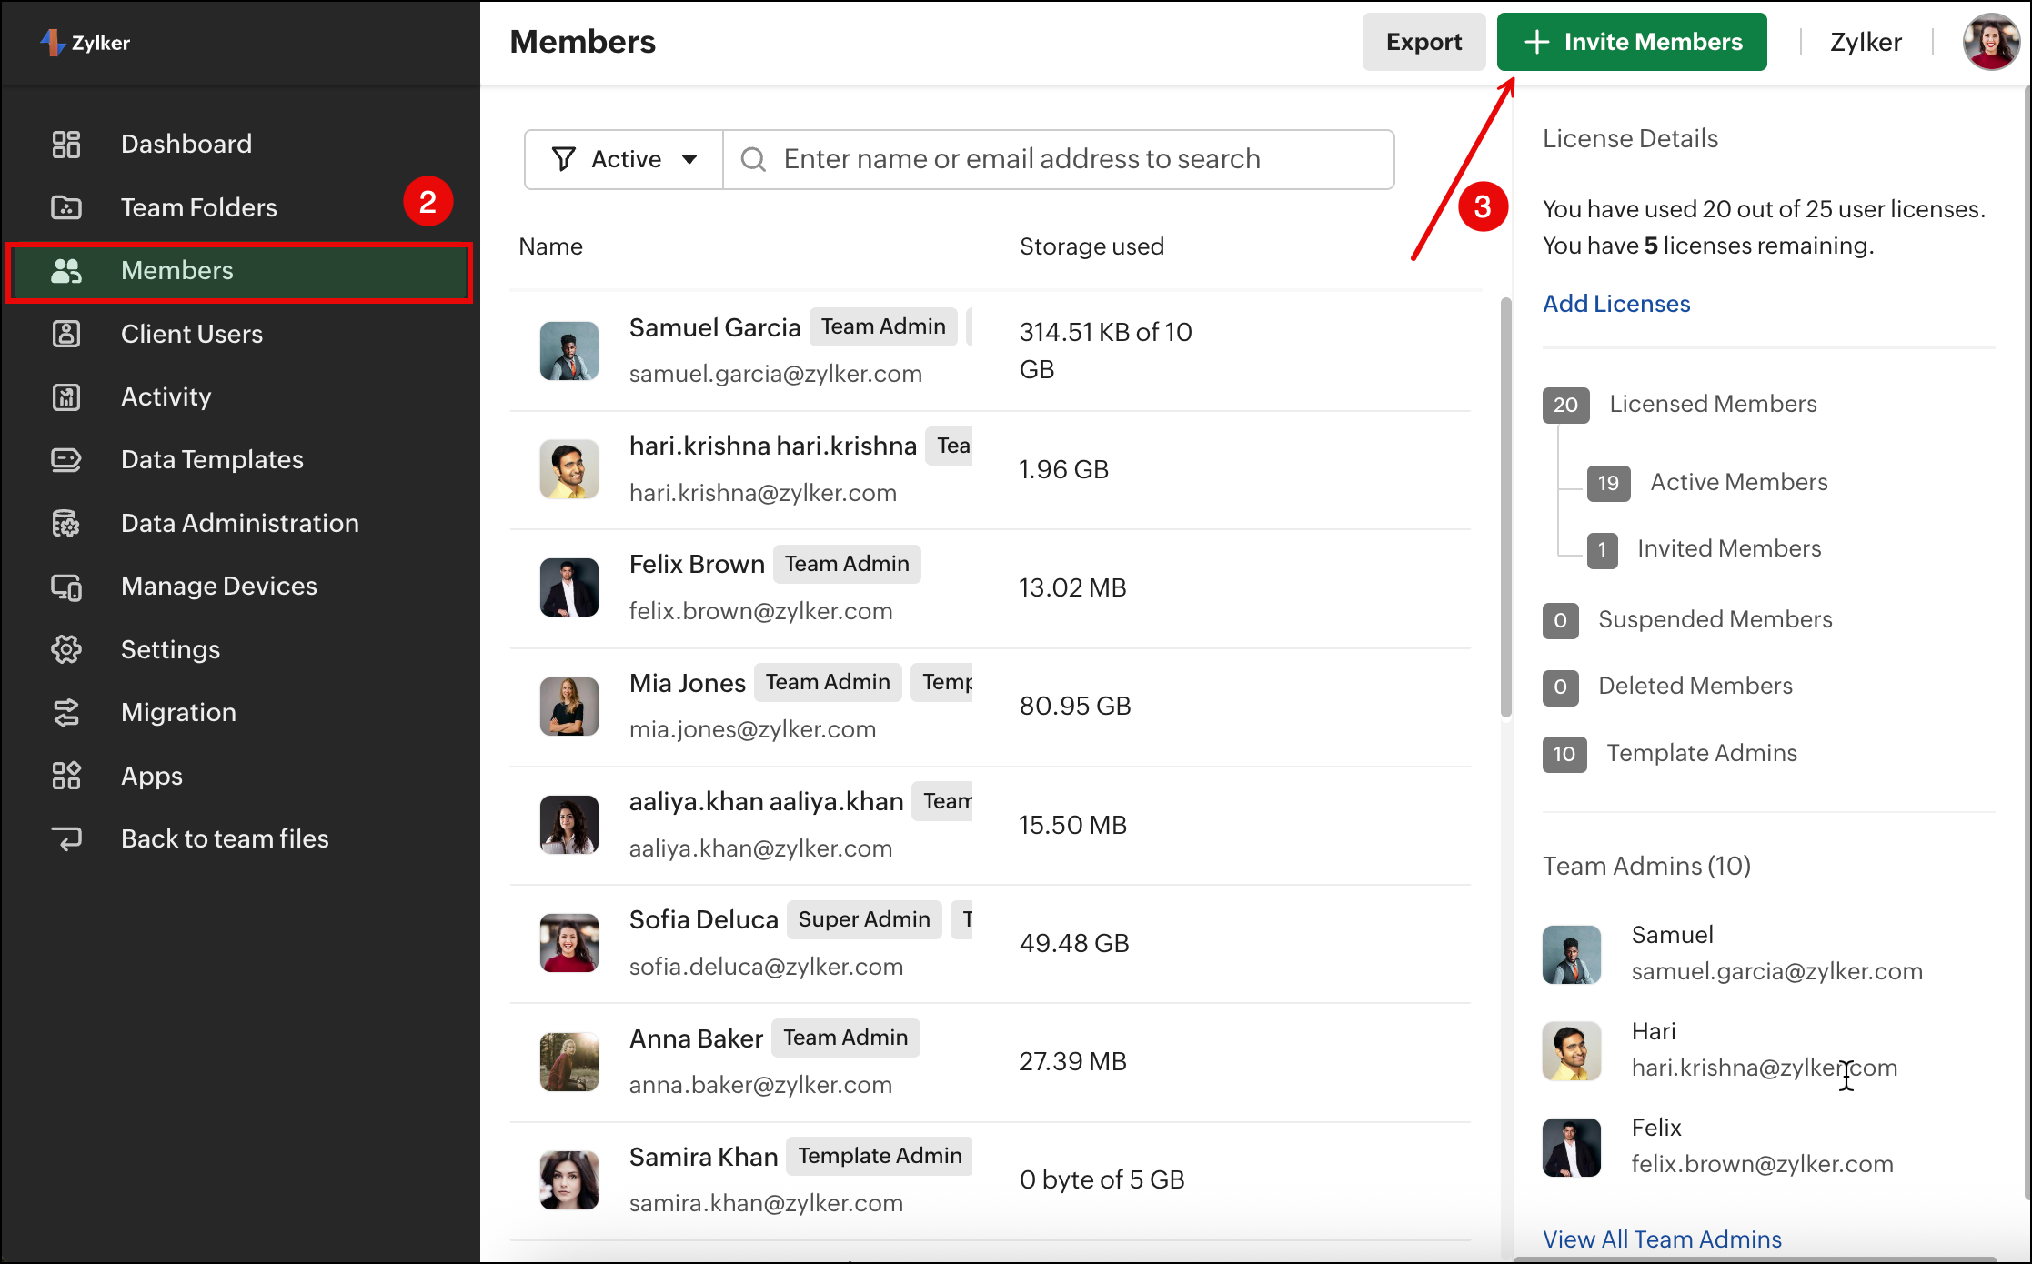This screenshot has width=2032, height=1264.
Task: Click the Team Folders icon
Action: pos(65,207)
